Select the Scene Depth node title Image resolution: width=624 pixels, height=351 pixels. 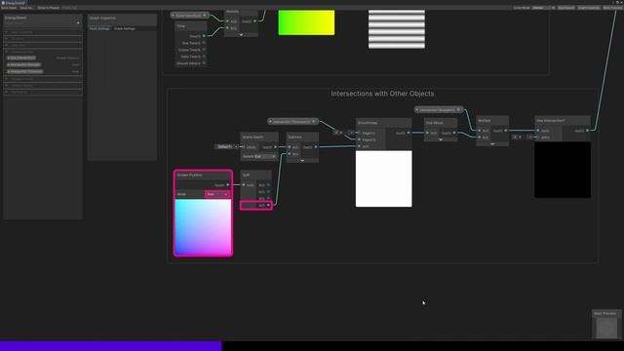253,136
